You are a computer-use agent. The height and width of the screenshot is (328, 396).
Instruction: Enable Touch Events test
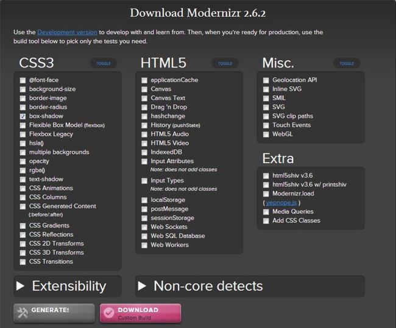[266, 125]
